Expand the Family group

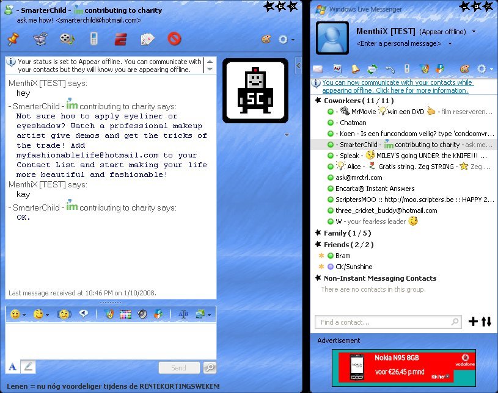[x=318, y=233]
